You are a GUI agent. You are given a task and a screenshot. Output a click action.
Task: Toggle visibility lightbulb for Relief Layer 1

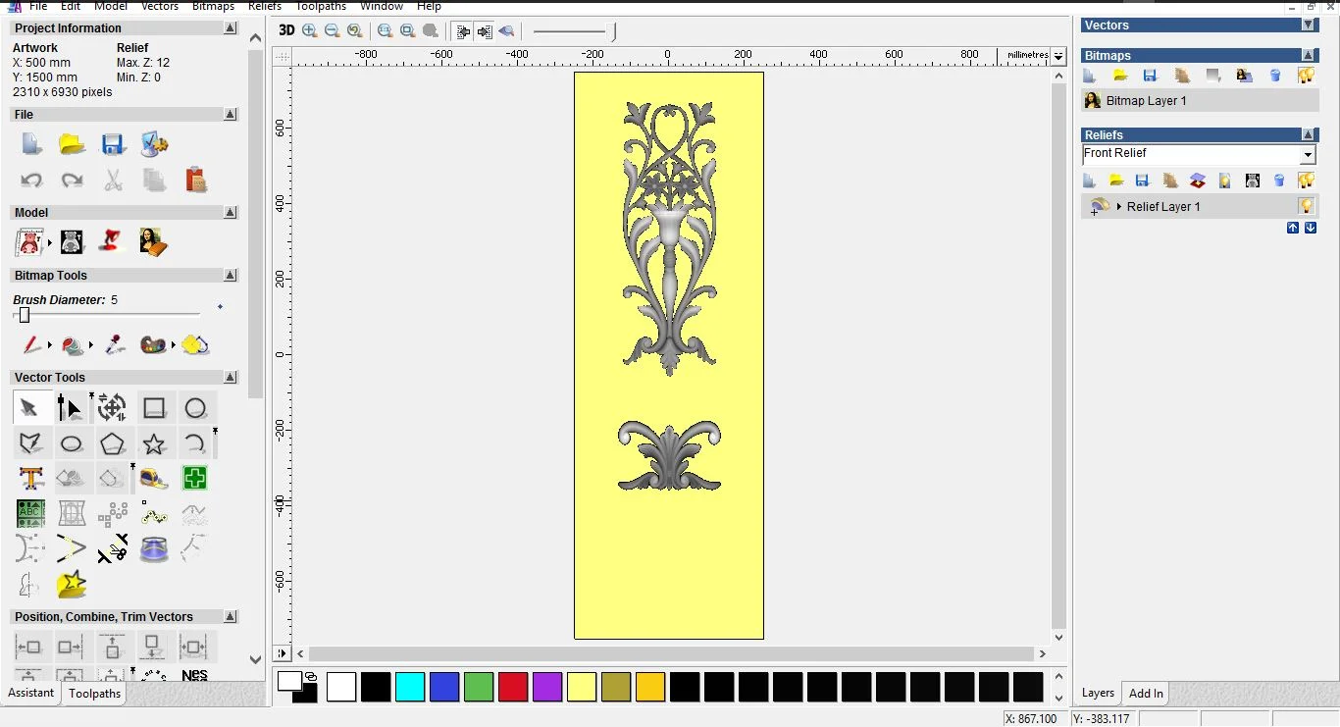pyautogui.click(x=1306, y=206)
